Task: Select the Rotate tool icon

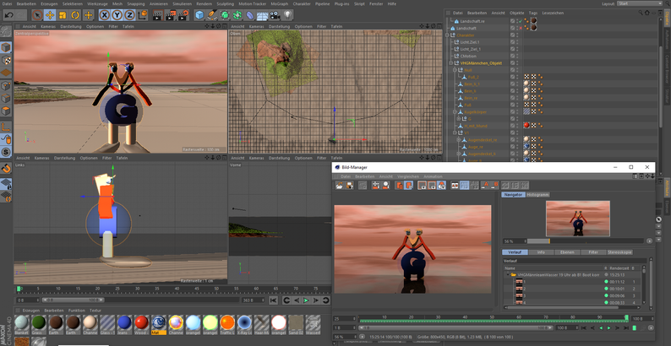Action: 75,15
